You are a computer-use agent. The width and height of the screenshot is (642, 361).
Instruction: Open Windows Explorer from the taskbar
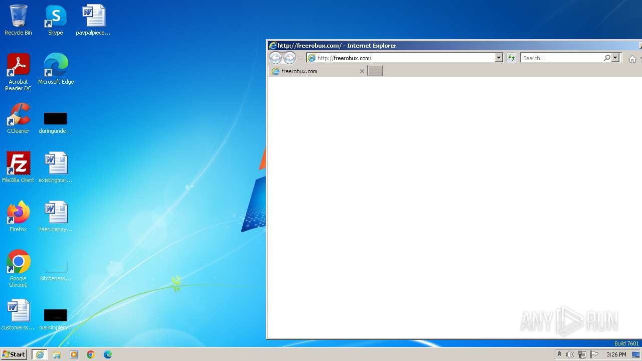[x=57, y=354]
